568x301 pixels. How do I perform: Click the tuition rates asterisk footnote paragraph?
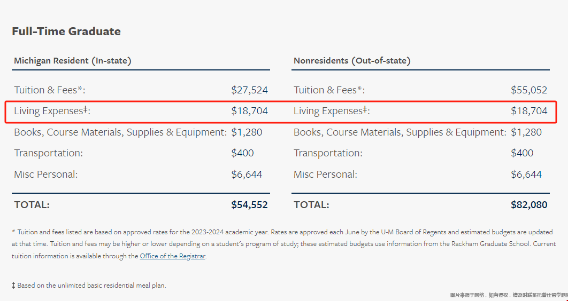[x=283, y=244]
